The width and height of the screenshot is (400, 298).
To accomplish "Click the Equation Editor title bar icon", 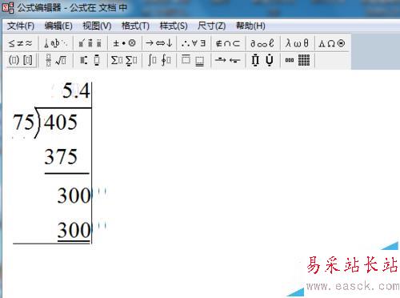I will [x=7, y=7].
